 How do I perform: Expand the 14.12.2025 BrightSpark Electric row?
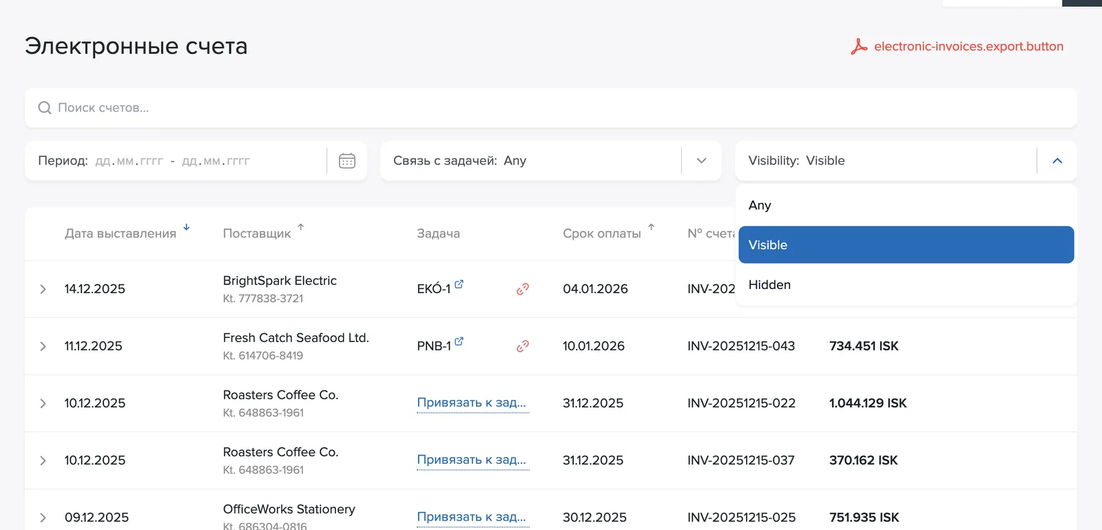coord(43,289)
